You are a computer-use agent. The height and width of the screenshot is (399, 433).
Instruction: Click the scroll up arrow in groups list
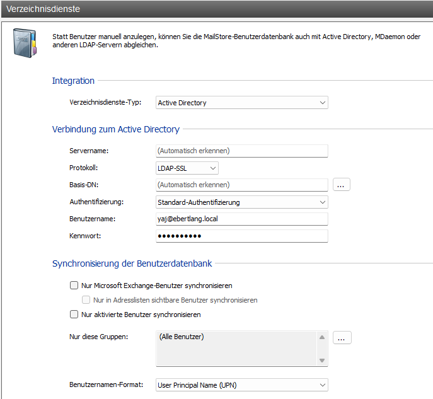323,337
